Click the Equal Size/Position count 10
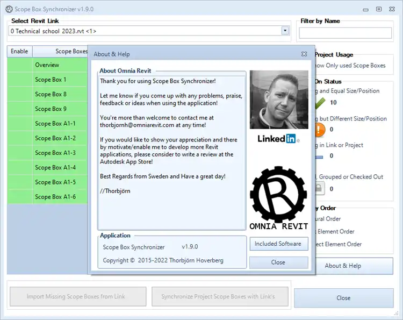403x320 pixels. [333, 103]
